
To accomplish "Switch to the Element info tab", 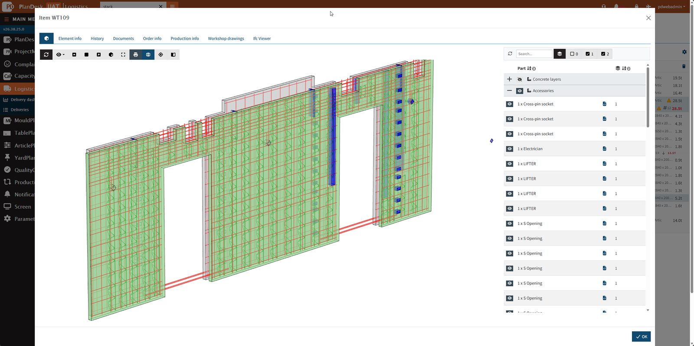I will 70,39.
